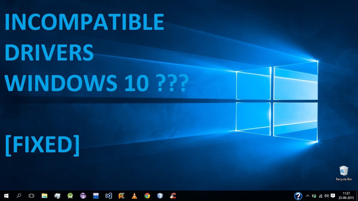
Task: Click the Show Desktop sliver at the taskbar's end
Action: tap(357, 196)
